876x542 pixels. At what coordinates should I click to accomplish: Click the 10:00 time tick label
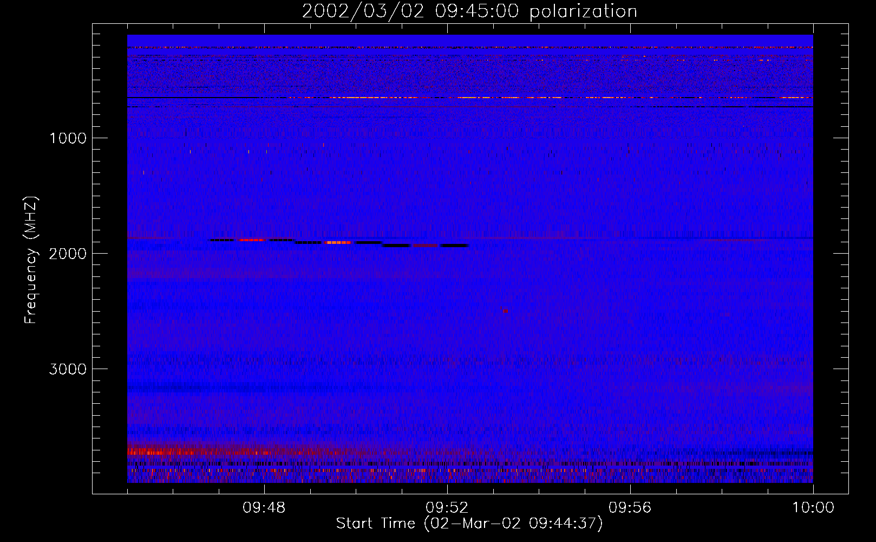813,508
